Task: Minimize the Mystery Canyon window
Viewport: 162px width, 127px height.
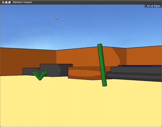Action: coord(6,2)
